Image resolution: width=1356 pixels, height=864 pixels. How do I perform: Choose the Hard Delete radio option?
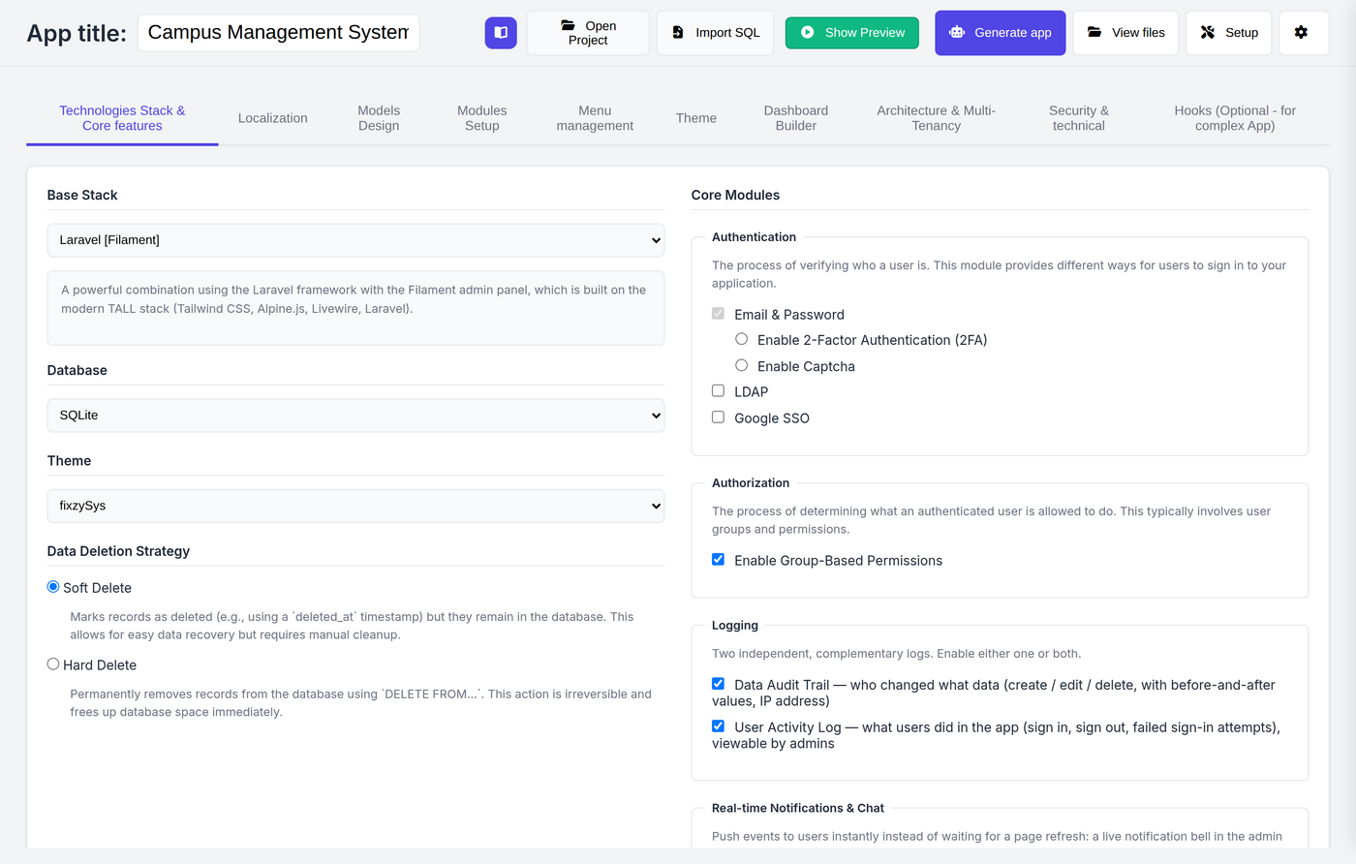click(53, 664)
